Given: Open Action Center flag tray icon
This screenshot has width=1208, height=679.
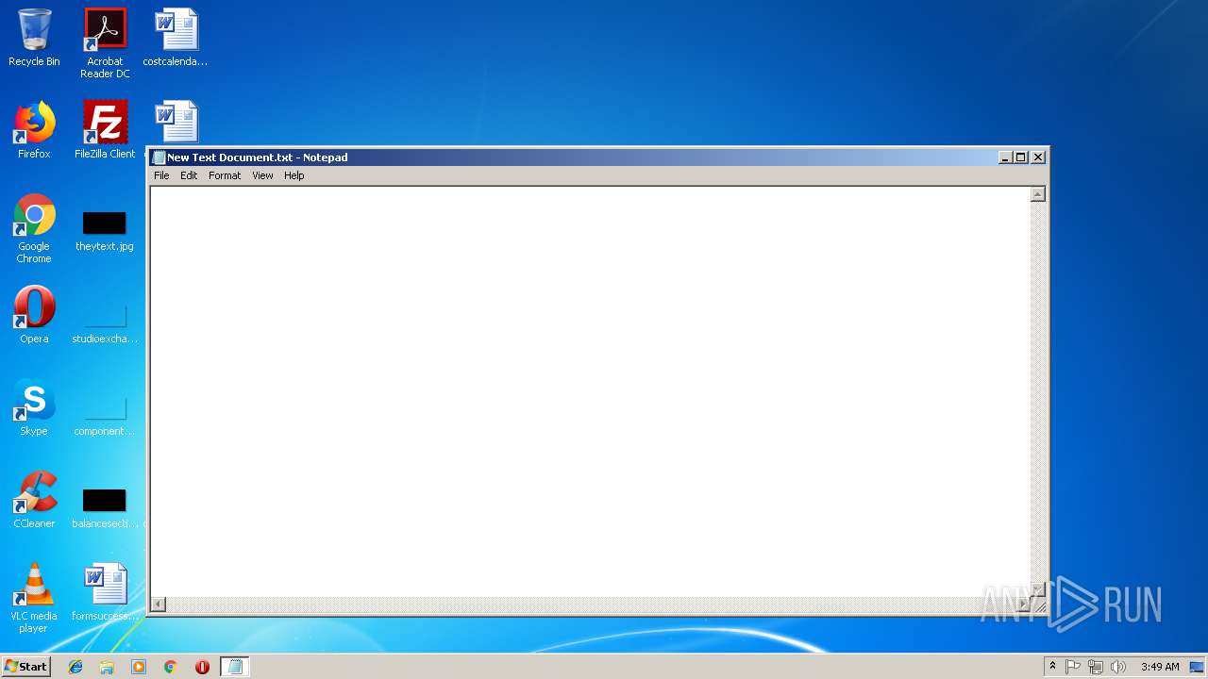Looking at the screenshot, I should click(1073, 667).
